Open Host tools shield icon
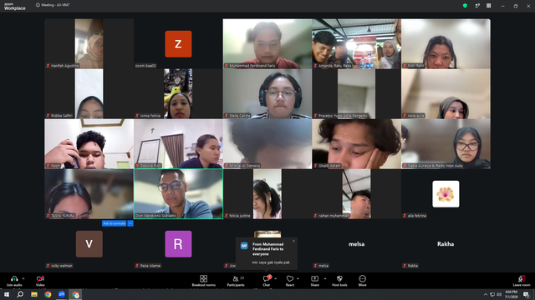 pyautogui.click(x=339, y=278)
